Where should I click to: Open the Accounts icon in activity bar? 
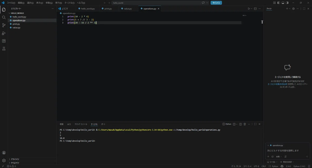click(4, 153)
